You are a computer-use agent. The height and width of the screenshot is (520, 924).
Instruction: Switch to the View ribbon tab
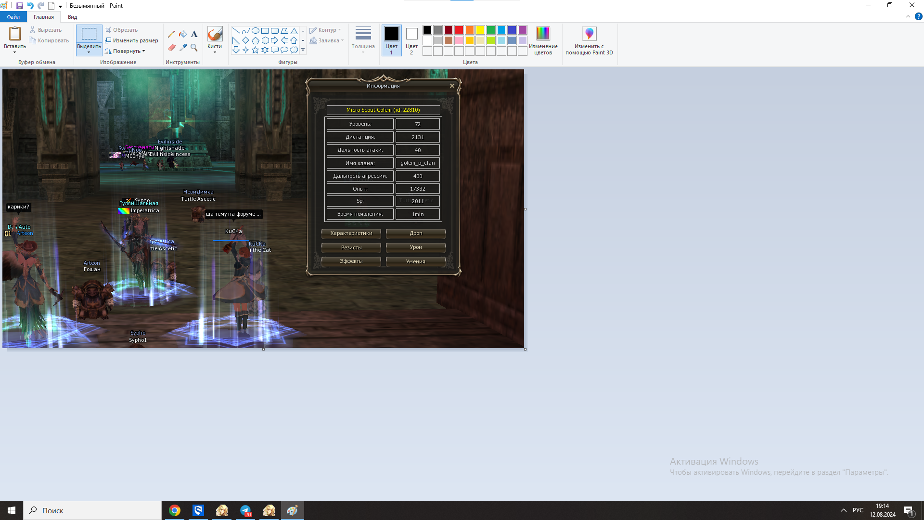click(x=72, y=17)
